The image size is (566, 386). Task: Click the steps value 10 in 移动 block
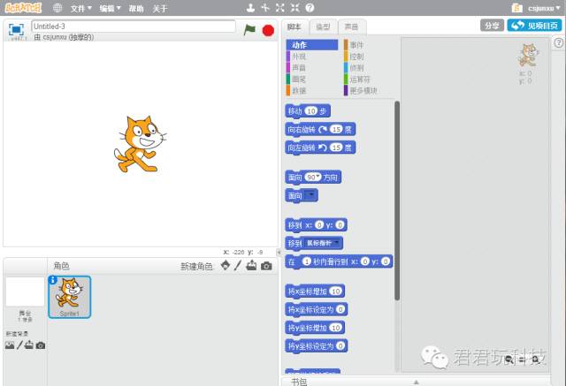point(311,111)
